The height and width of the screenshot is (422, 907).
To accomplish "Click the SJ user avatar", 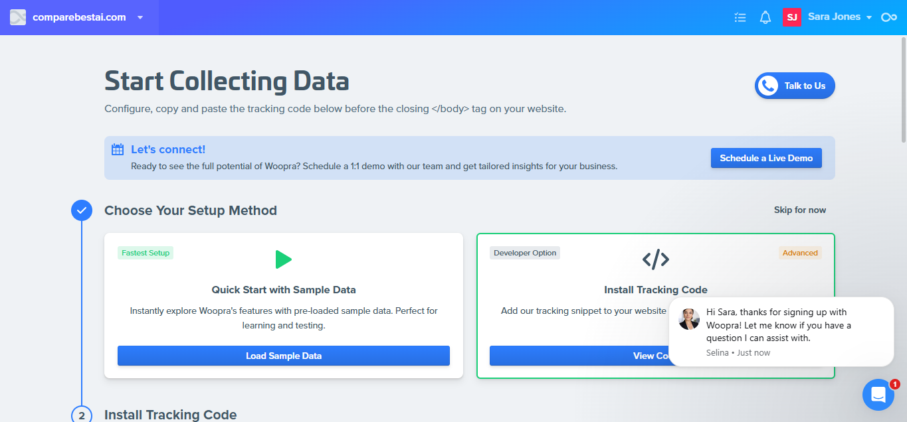I will (792, 17).
